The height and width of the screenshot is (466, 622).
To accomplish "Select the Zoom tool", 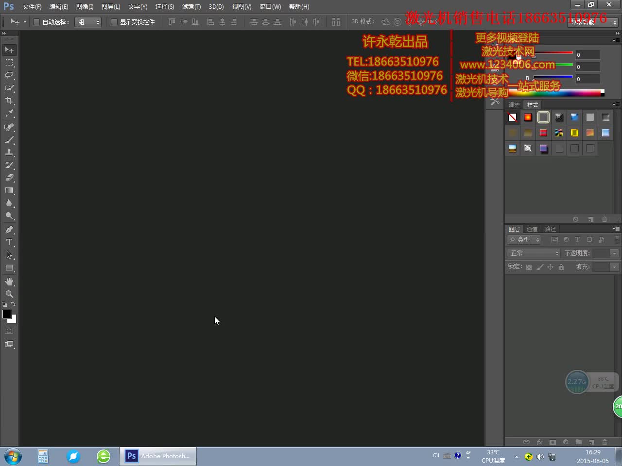I will (9, 294).
